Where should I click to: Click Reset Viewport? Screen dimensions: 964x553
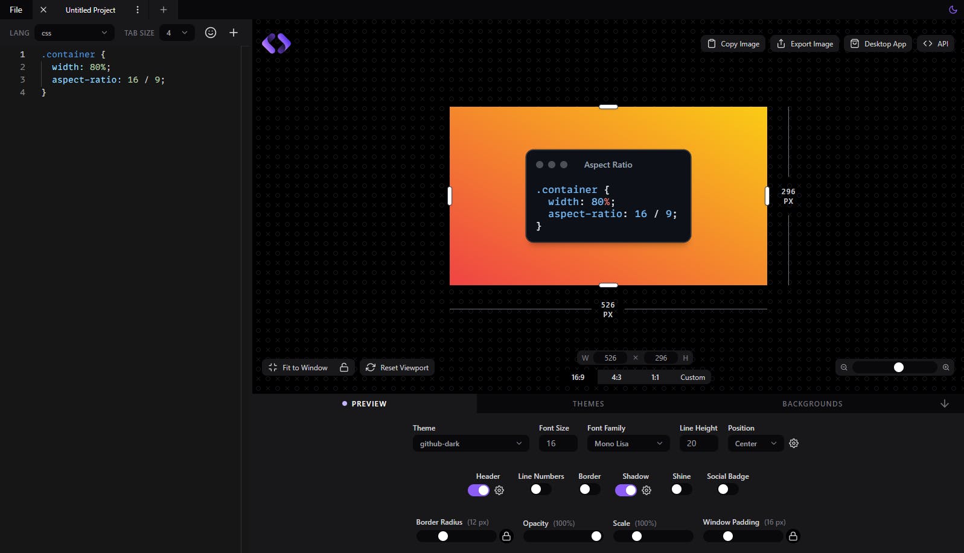[x=397, y=367]
